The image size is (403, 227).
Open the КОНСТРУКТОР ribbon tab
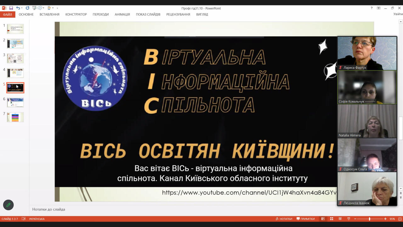(x=76, y=15)
